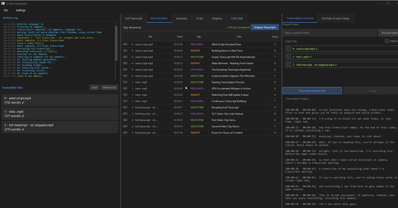Open the Settings menu

[21, 10]
